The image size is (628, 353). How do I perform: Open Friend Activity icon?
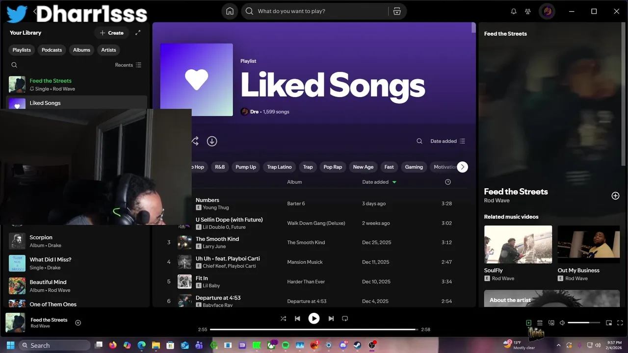pos(527,11)
